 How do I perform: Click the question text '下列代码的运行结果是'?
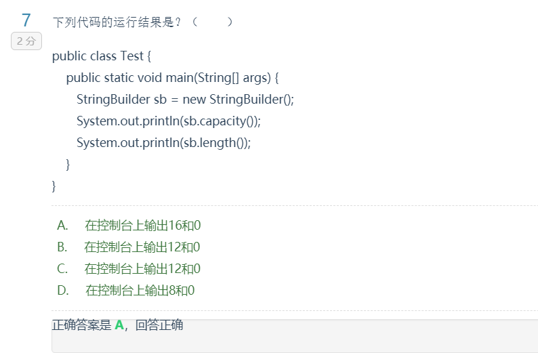(117, 22)
